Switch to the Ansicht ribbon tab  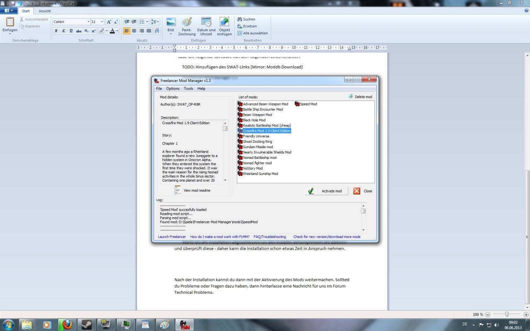coord(45,11)
